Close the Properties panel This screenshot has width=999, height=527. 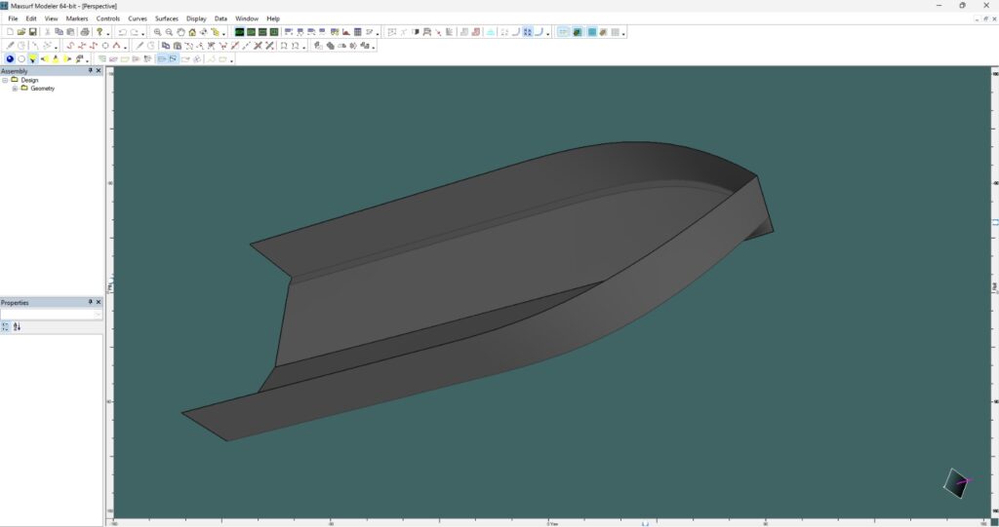[99, 302]
